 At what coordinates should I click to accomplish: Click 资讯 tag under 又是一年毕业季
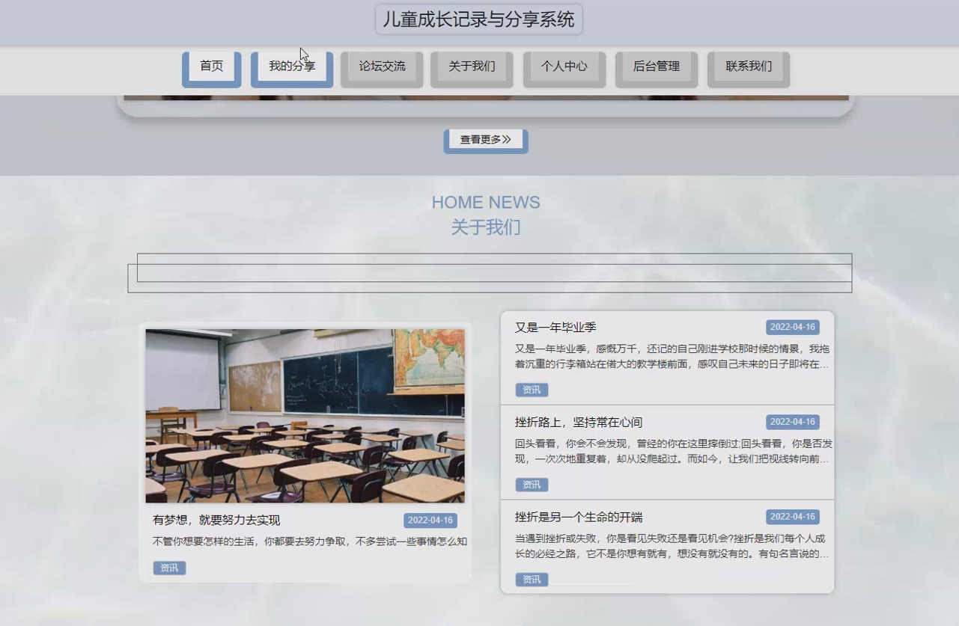coord(532,390)
